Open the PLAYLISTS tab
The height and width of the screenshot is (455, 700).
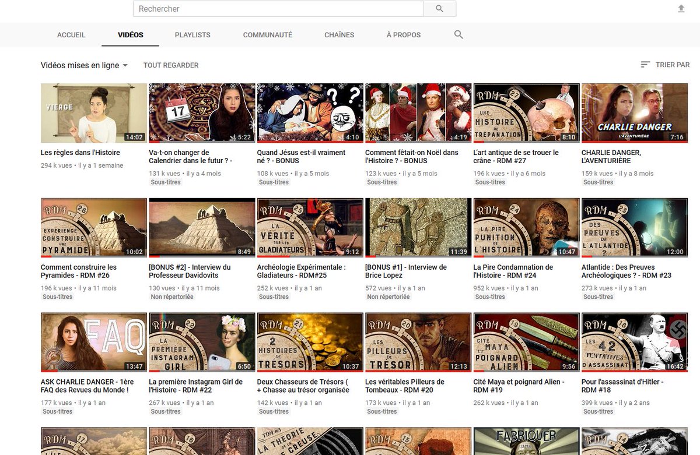(192, 35)
